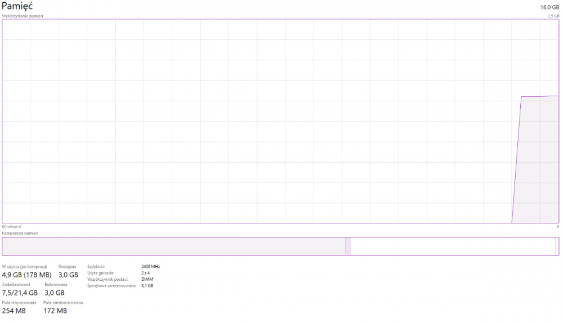The width and height of the screenshot is (563, 323).
Task: Click the 2400 MHz speed value
Action: point(150,266)
